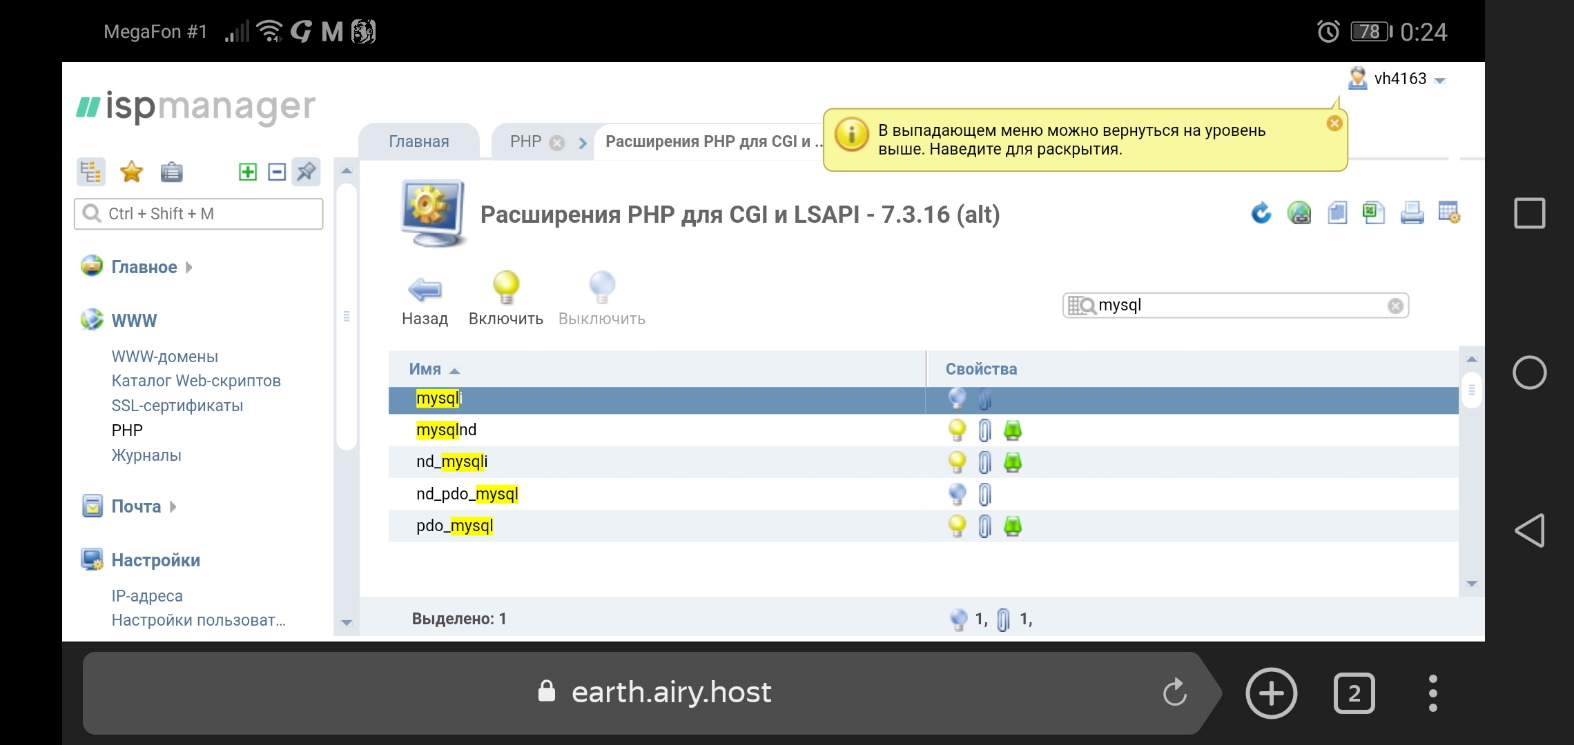Open the table settings icon
This screenshot has height=745, width=1574.
click(x=1449, y=213)
